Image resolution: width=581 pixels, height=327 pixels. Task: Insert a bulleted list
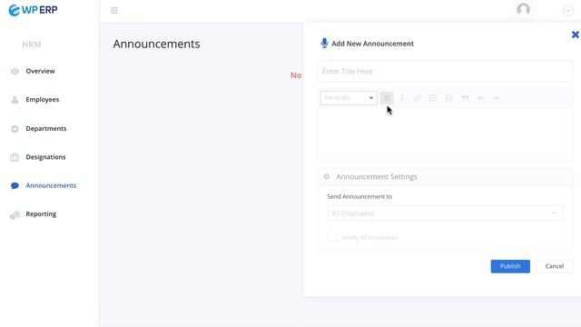click(x=433, y=98)
